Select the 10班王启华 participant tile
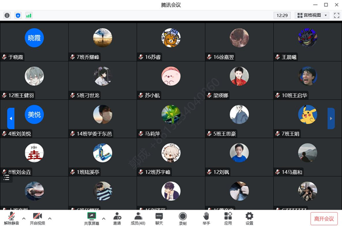The height and width of the screenshot is (226, 342). pos(308,81)
